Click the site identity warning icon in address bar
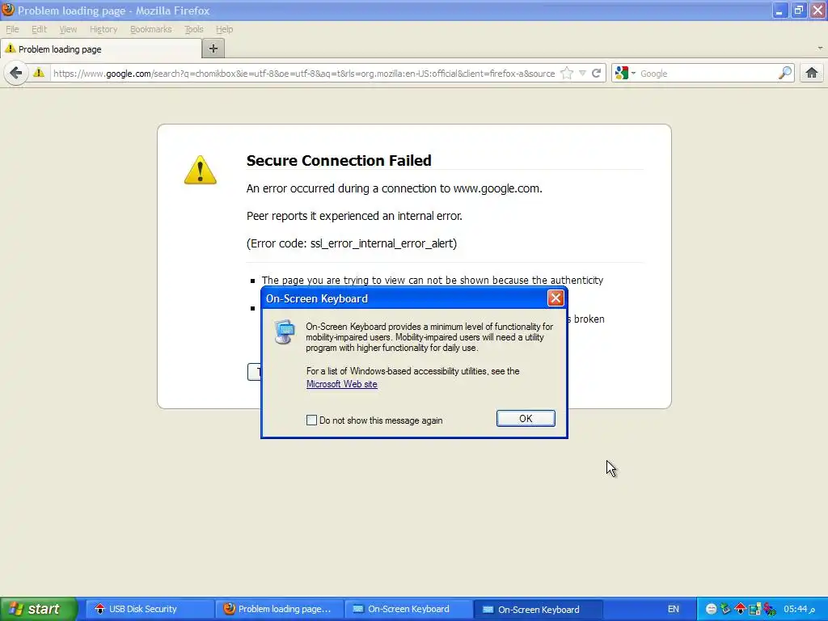828x621 pixels. point(39,73)
